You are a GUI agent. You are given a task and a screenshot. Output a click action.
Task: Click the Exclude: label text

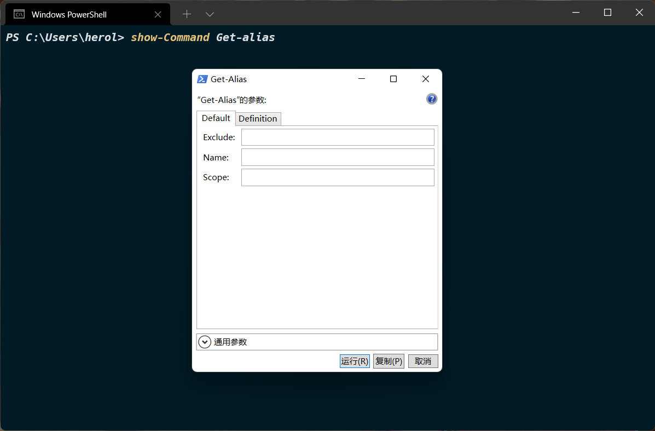click(x=219, y=137)
